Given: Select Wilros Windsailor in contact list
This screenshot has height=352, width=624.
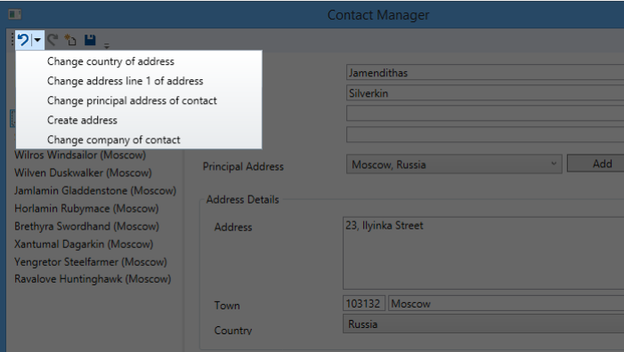Looking at the screenshot, I should pos(80,155).
